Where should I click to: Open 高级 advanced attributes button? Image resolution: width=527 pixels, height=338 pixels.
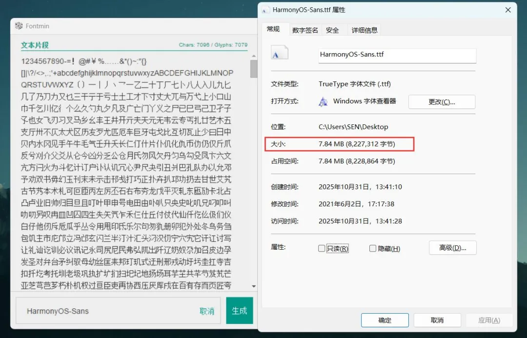(x=452, y=248)
